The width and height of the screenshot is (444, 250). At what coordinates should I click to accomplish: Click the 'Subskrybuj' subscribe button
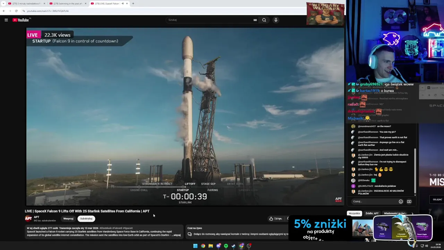point(86,218)
